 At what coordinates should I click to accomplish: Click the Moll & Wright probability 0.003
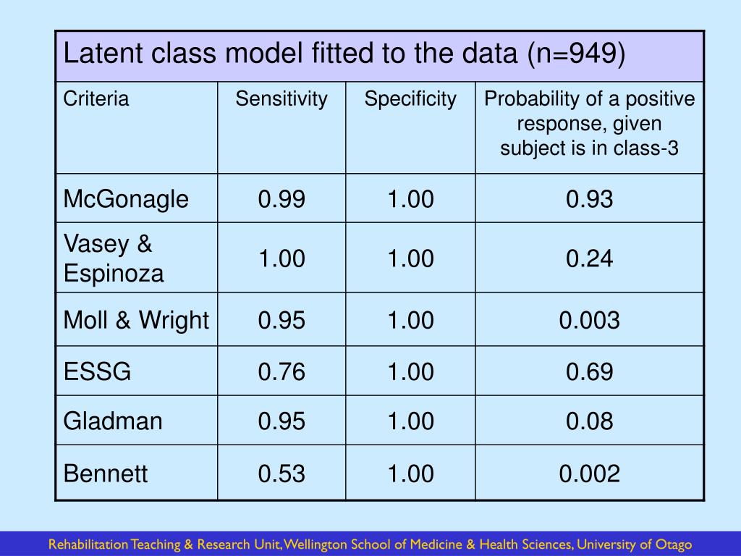point(589,320)
